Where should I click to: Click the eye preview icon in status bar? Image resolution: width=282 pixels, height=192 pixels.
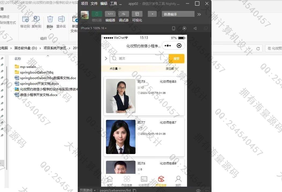(198, 190)
